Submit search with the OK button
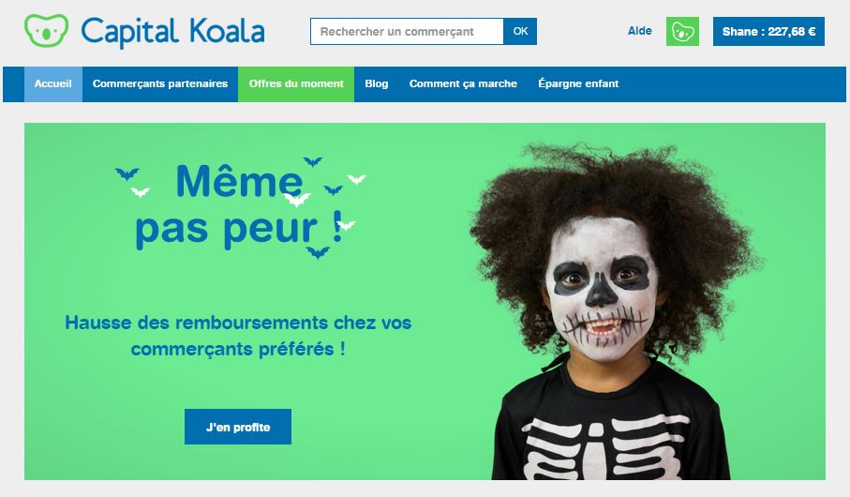The width and height of the screenshot is (850, 497). pos(520,32)
